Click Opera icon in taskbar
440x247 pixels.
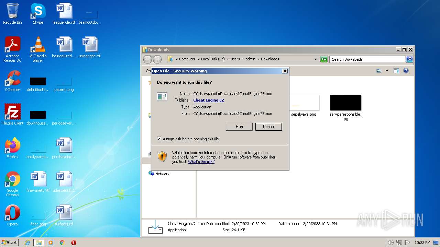(x=74, y=243)
